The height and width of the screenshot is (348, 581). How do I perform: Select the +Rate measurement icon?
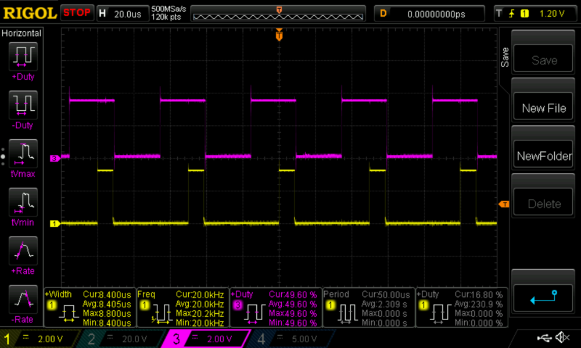click(22, 251)
